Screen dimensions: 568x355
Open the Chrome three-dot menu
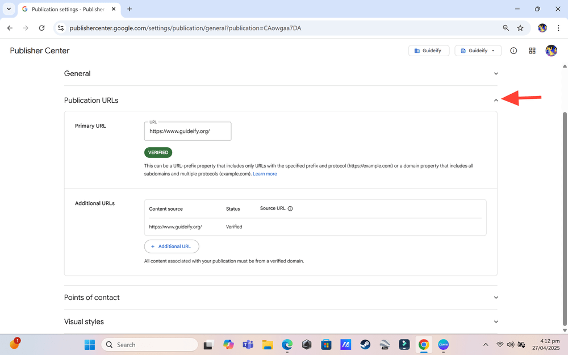coord(558,28)
